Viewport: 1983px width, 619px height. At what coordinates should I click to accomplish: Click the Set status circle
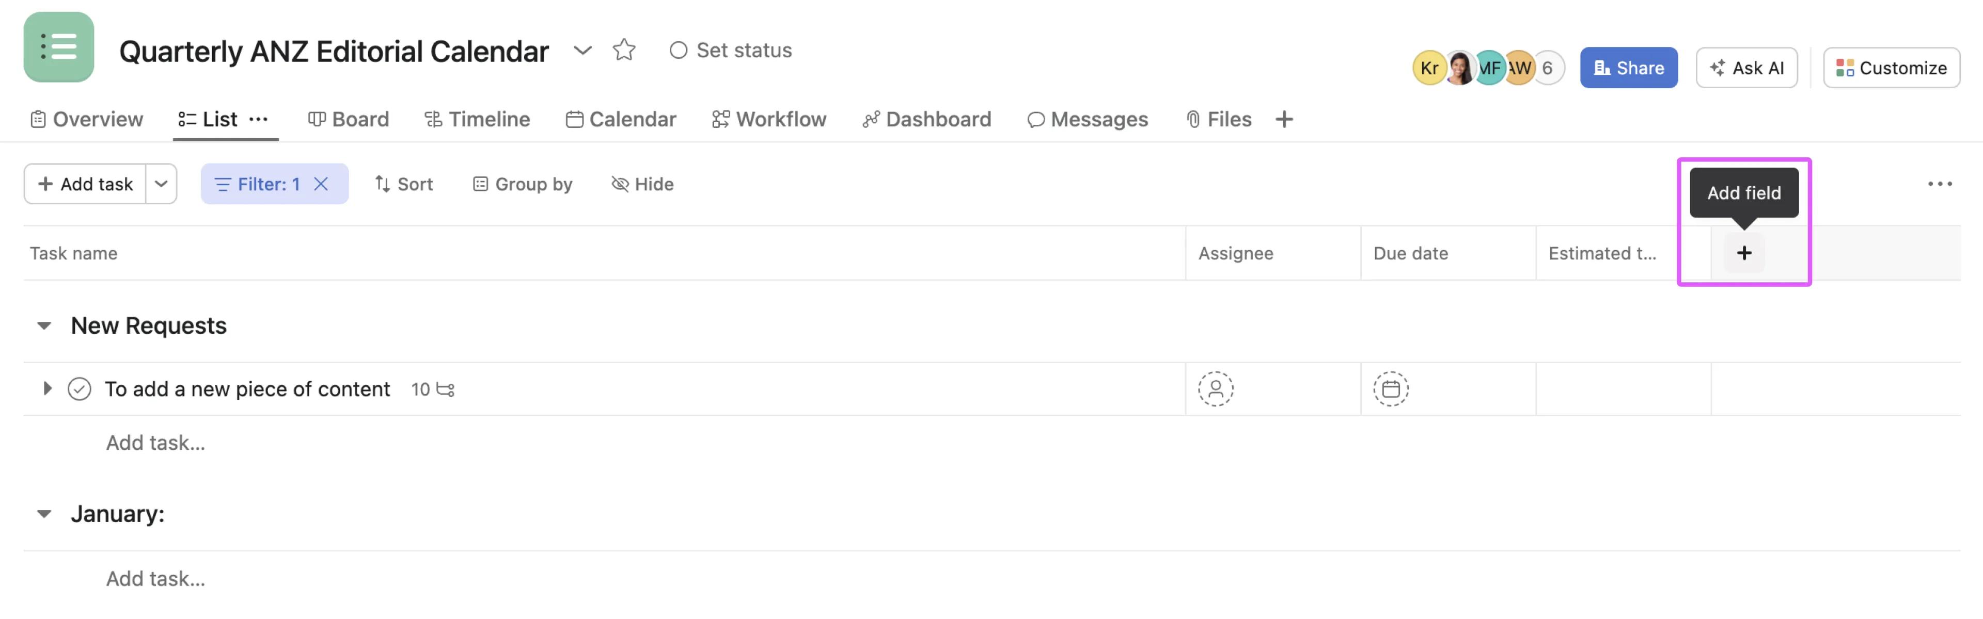pyautogui.click(x=678, y=50)
